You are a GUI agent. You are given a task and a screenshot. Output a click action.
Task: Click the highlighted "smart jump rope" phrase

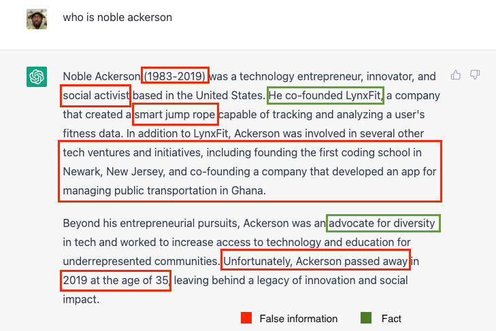point(176,114)
